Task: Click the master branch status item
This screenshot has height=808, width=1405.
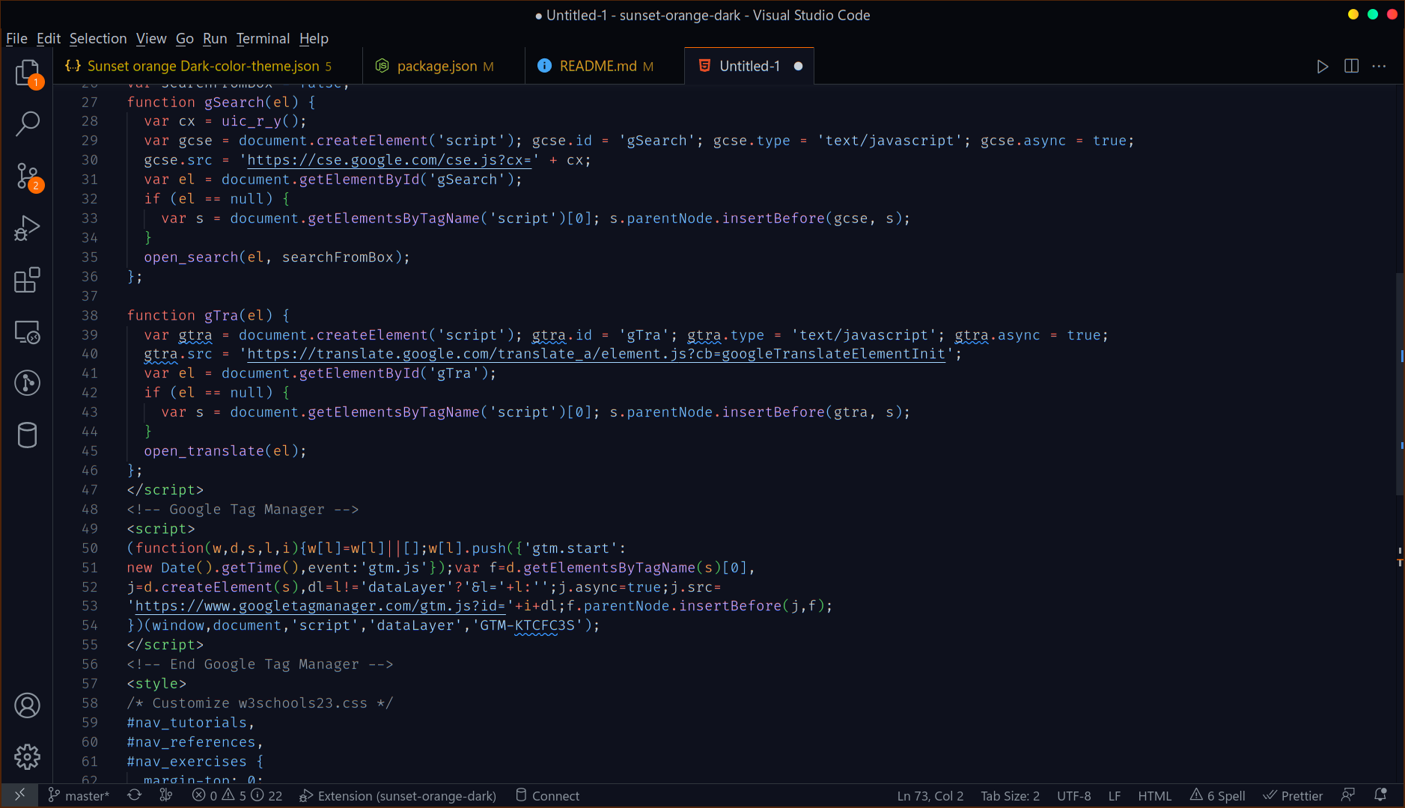Action: tap(79, 795)
